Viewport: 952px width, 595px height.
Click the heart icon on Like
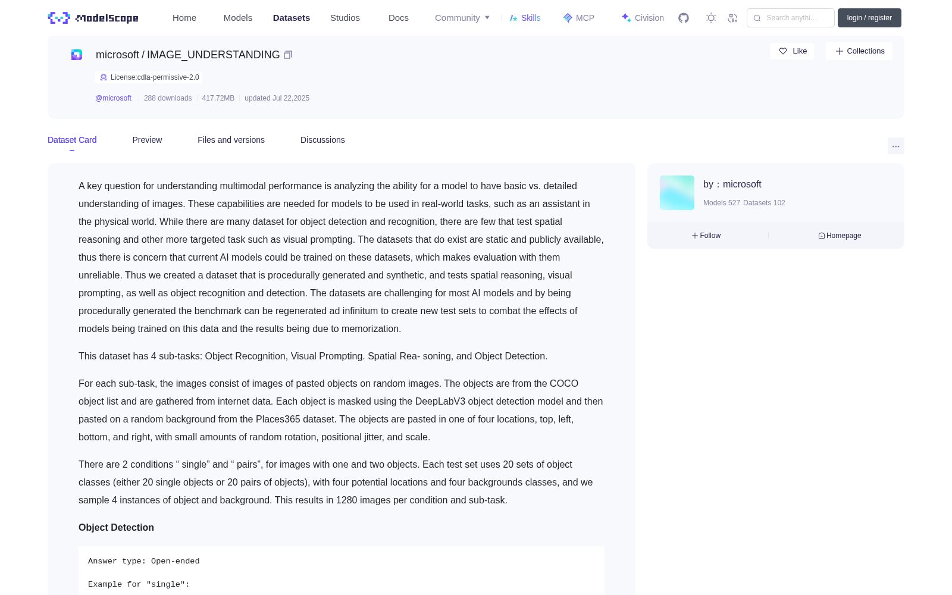coord(783,51)
